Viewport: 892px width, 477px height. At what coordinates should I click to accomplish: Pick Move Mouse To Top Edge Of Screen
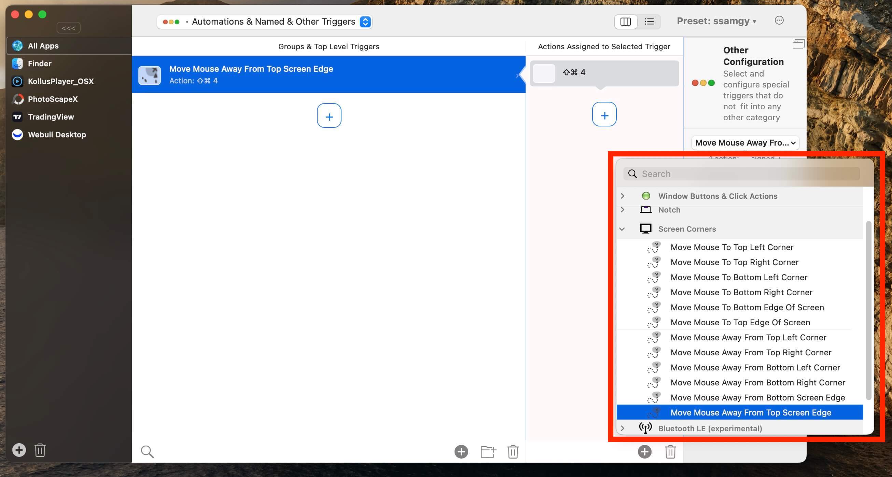tap(740, 322)
